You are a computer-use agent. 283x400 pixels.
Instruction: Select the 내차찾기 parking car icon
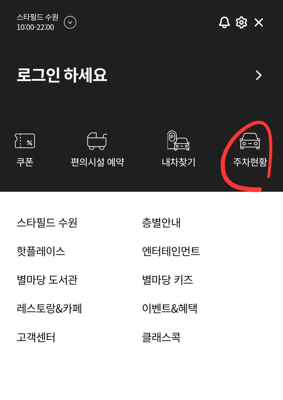pos(178,140)
